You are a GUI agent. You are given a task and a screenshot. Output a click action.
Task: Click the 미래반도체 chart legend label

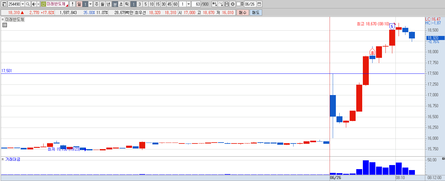15,19
